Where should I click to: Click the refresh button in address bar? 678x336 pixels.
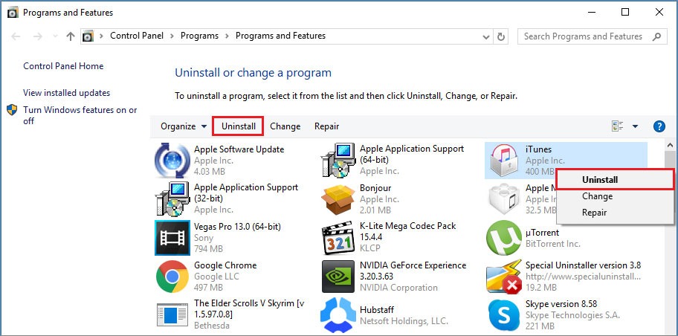point(501,36)
